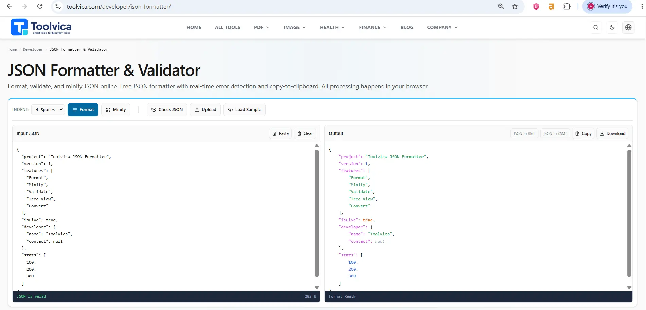This screenshot has height=310, width=646.
Task: Click the Home breadcrumb link
Action: pos(12,49)
